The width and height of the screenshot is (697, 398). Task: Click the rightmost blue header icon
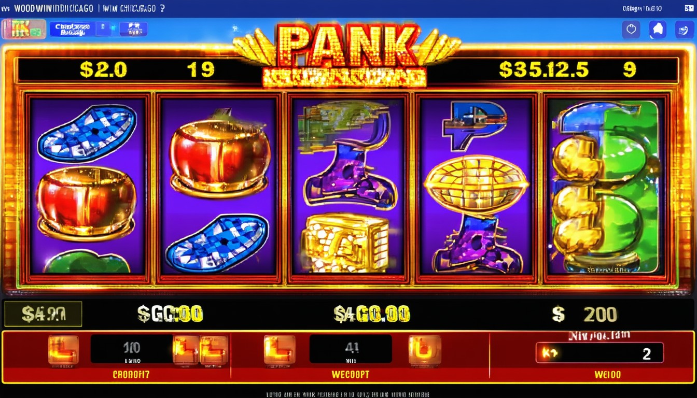(x=684, y=30)
